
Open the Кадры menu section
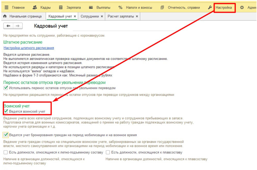pyautogui.click(x=45, y=7)
